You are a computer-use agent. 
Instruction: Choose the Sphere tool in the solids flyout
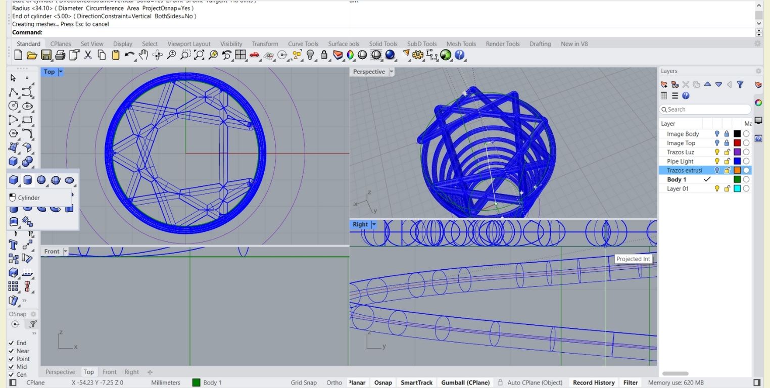coord(41,180)
